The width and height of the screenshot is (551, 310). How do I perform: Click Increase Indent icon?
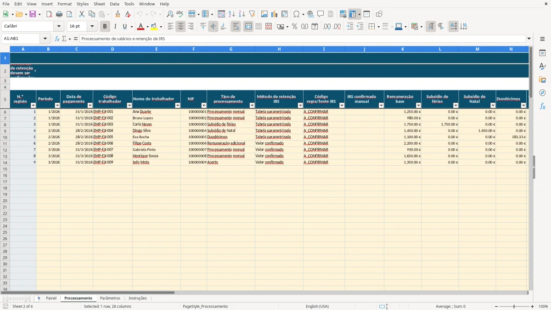coord(350,27)
